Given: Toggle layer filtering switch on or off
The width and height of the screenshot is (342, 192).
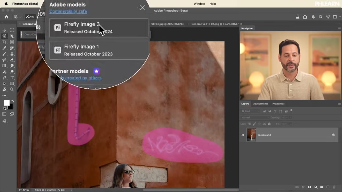Looking at the screenshot, I should pyautogui.click(x=291, y=110).
